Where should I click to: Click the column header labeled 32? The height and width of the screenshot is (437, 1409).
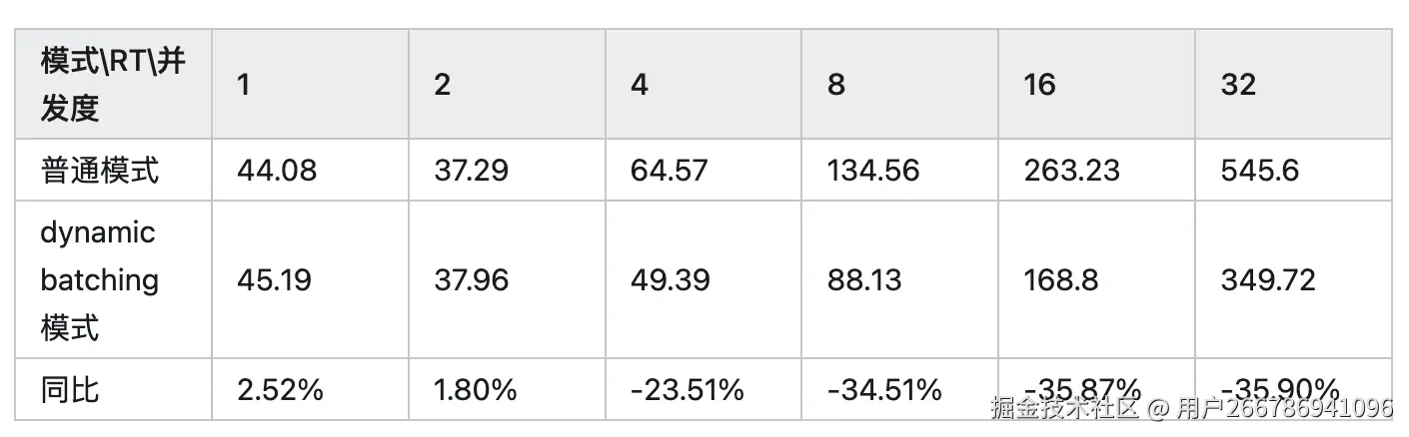point(1237,85)
